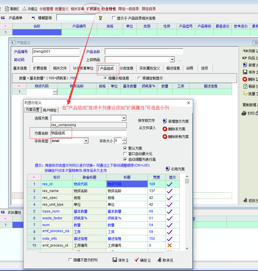Image resolution: width=258 pixels, height=271 pixels.
Task: Click the printer icon in right panel
Action: [244, 113]
